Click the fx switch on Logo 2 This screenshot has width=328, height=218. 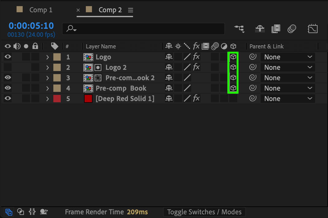click(196, 67)
